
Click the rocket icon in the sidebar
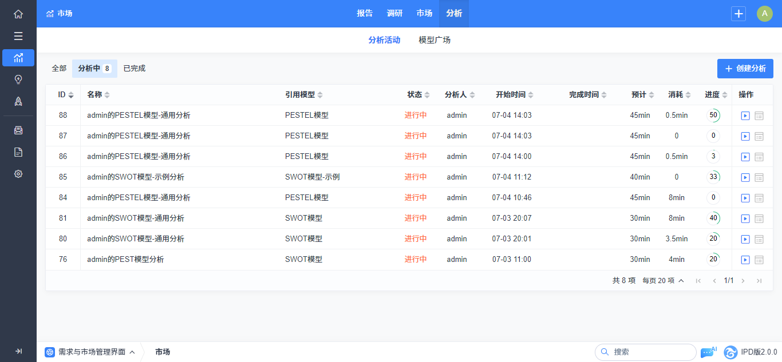click(x=18, y=101)
